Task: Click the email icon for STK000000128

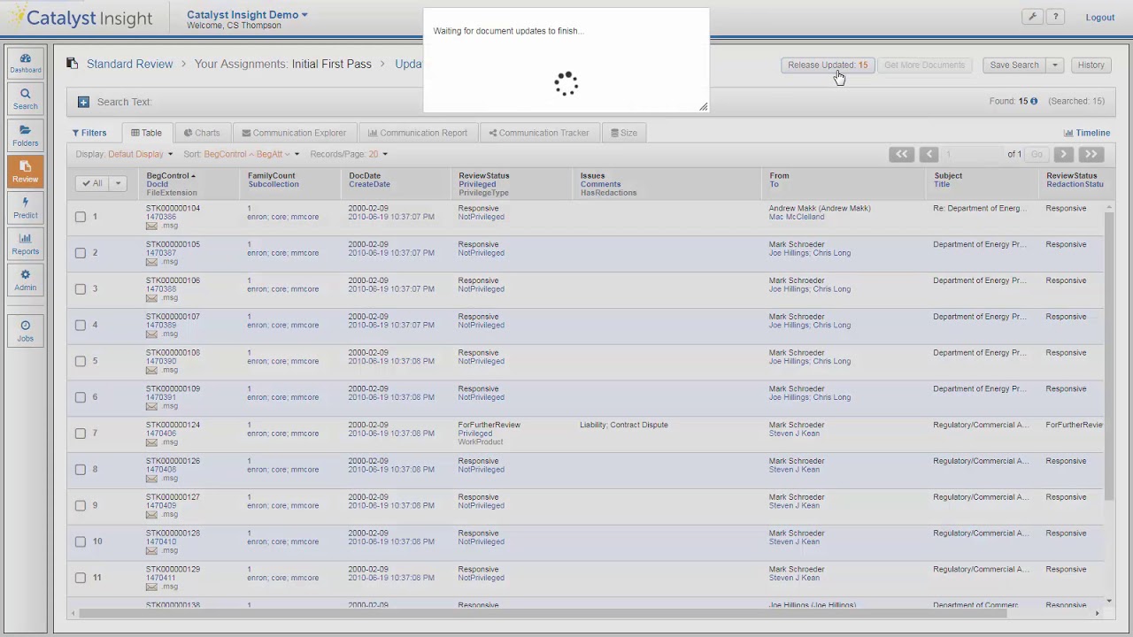Action: 151,551
